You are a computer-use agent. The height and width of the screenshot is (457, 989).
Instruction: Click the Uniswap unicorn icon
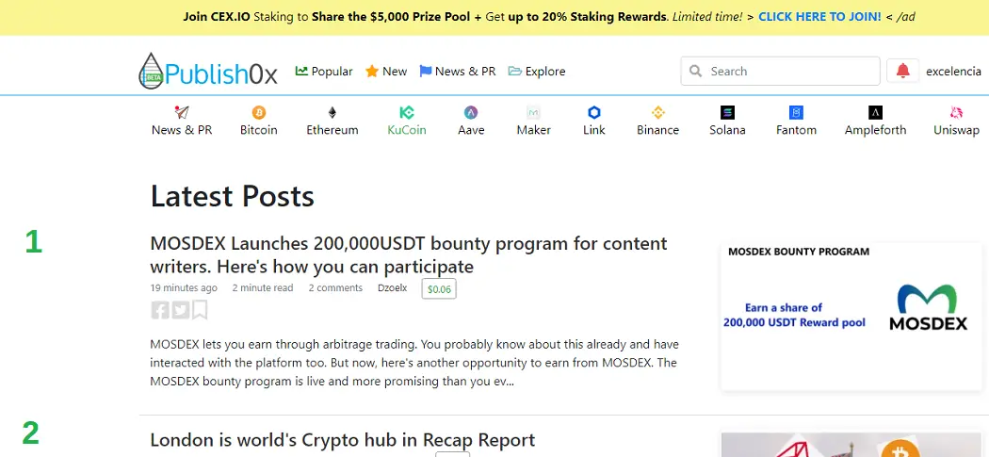click(x=956, y=112)
